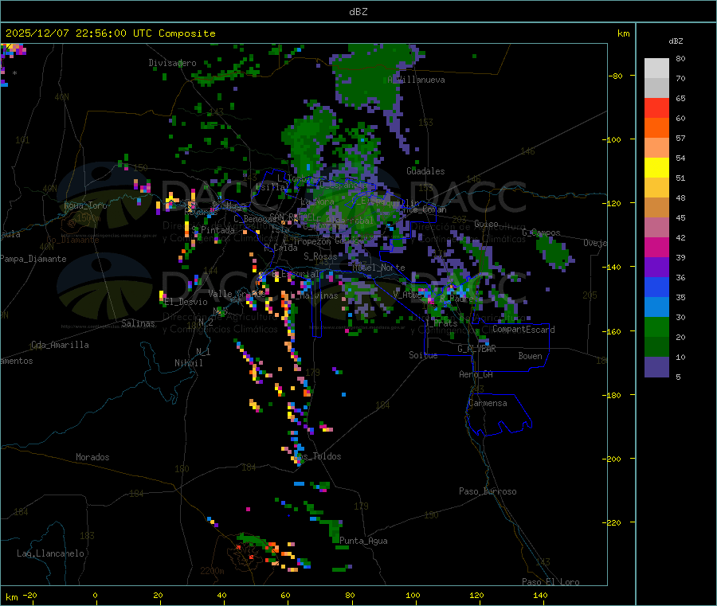Click the 'A_Villanueva' location label

click(x=416, y=80)
